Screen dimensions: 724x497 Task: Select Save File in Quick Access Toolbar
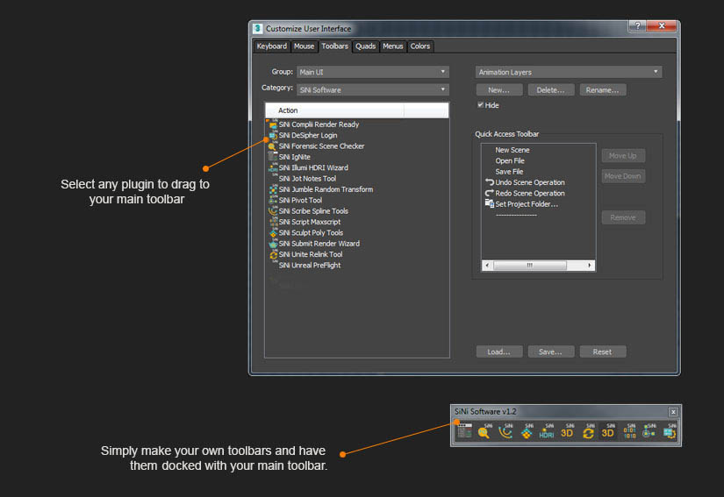(509, 172)
